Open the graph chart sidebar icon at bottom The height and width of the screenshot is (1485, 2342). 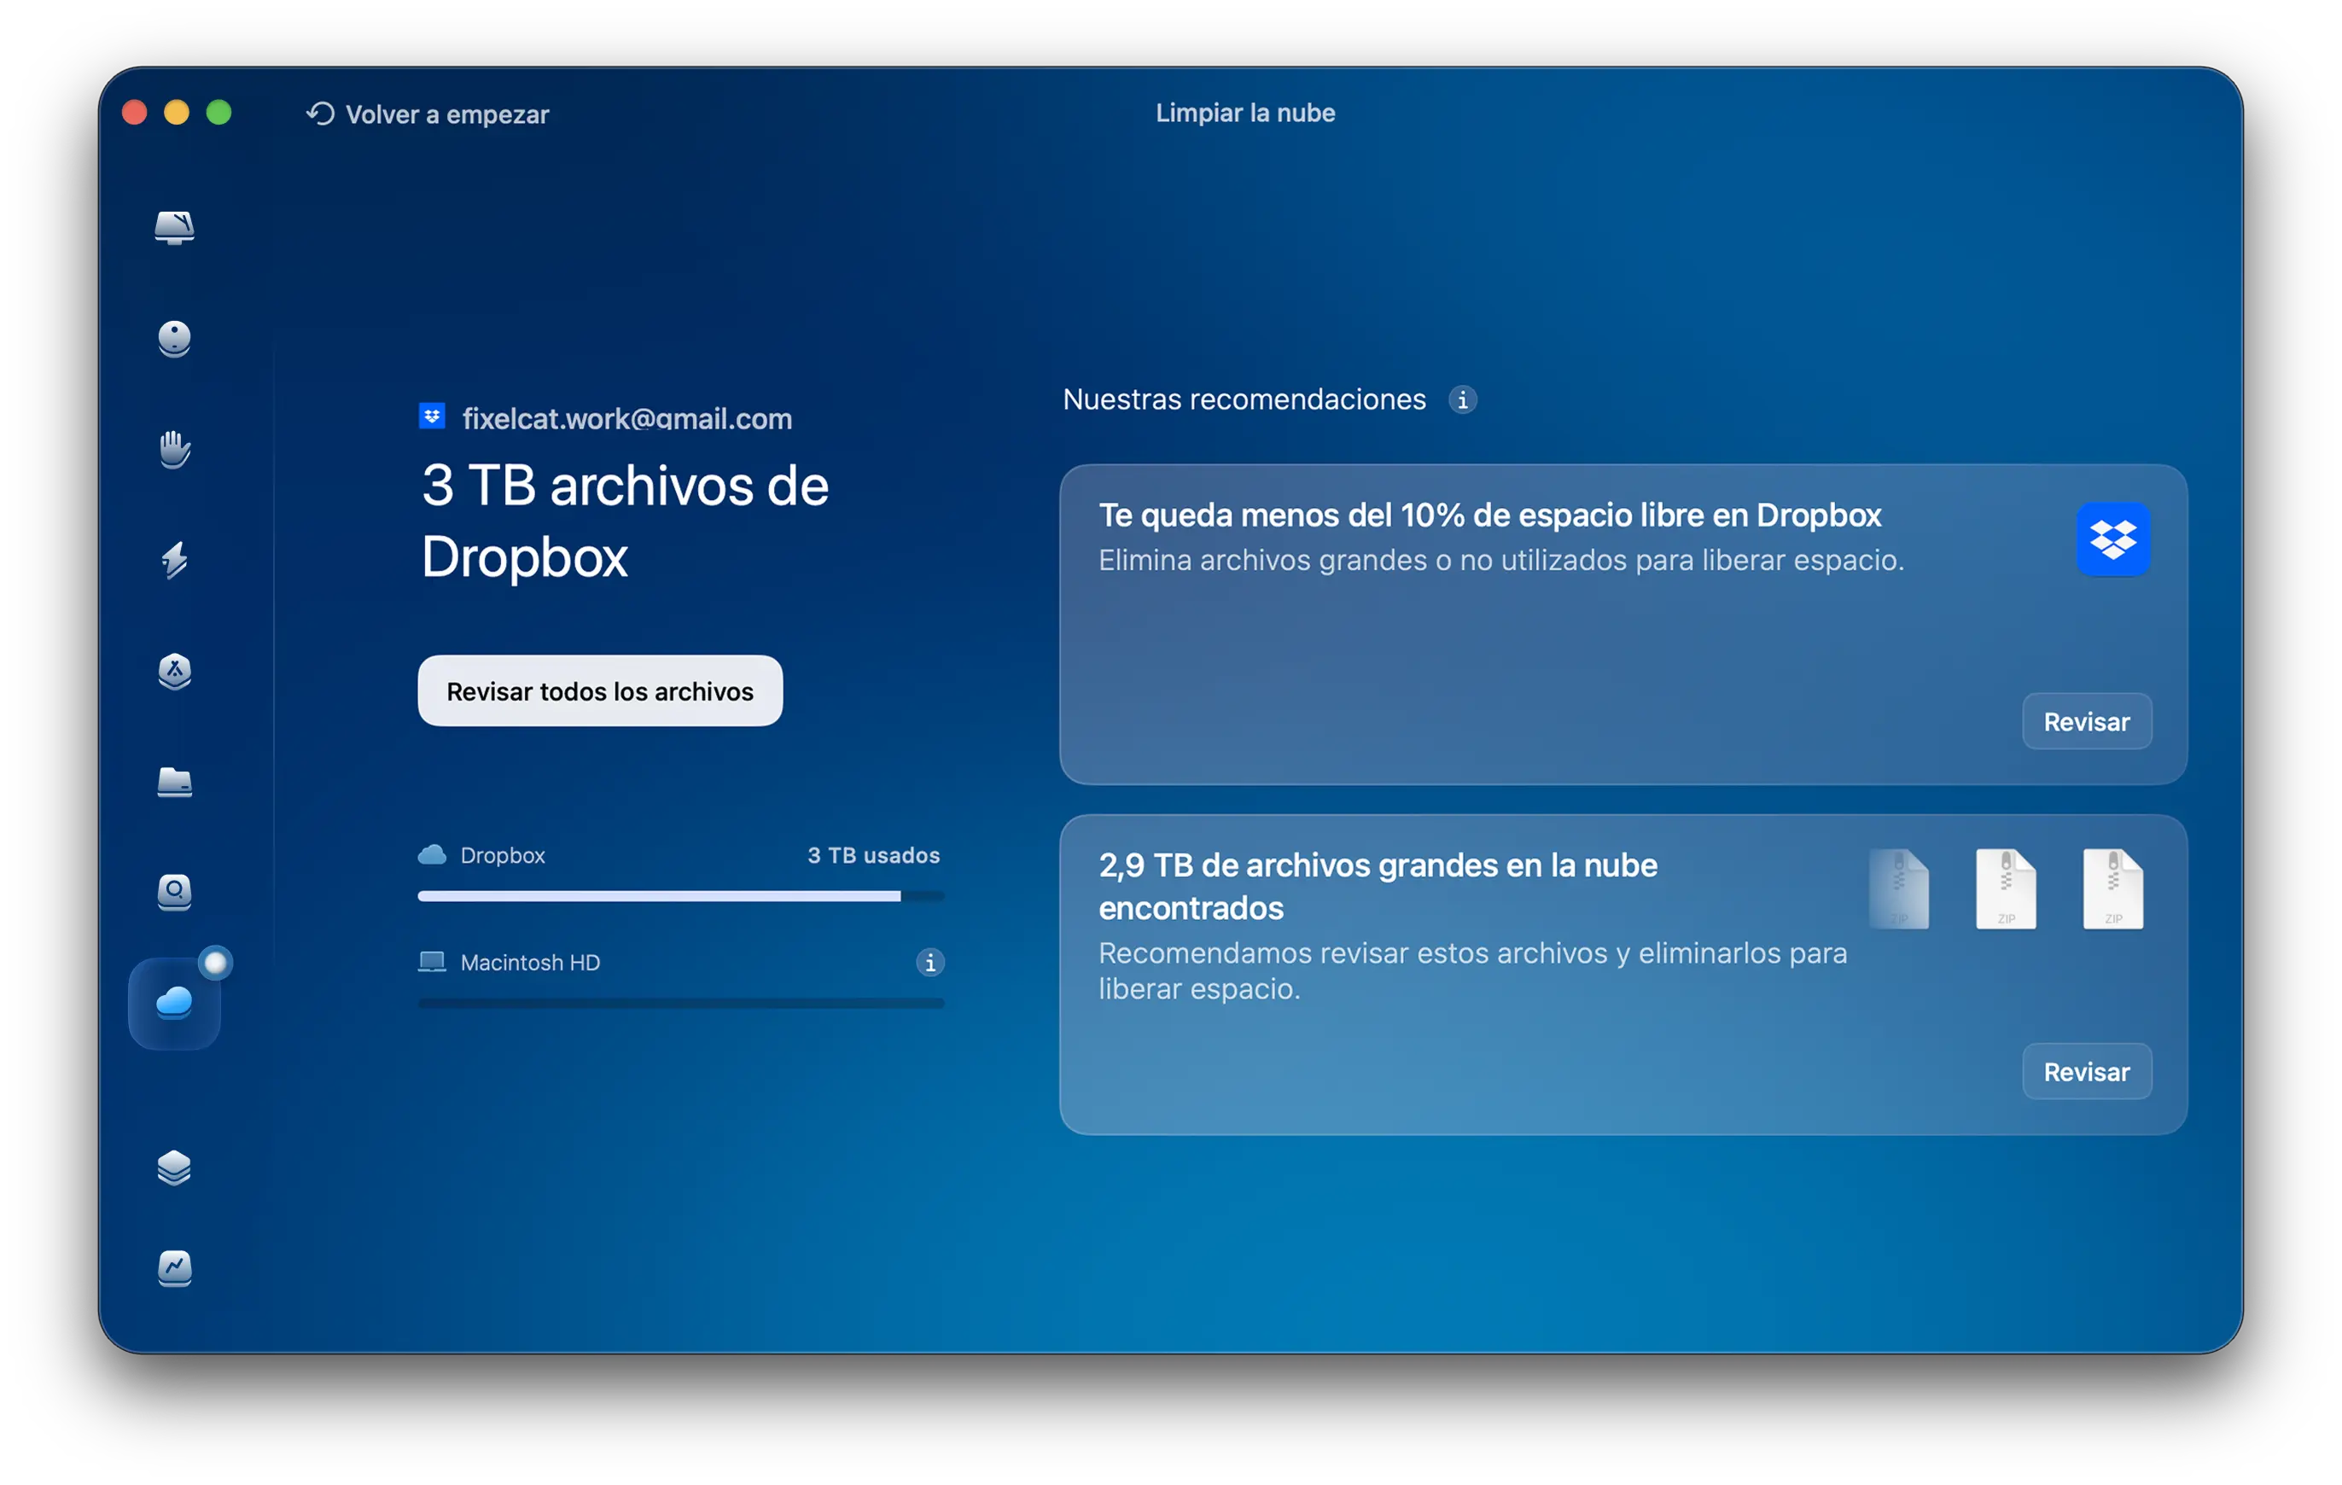click(x=174, y=1268)
